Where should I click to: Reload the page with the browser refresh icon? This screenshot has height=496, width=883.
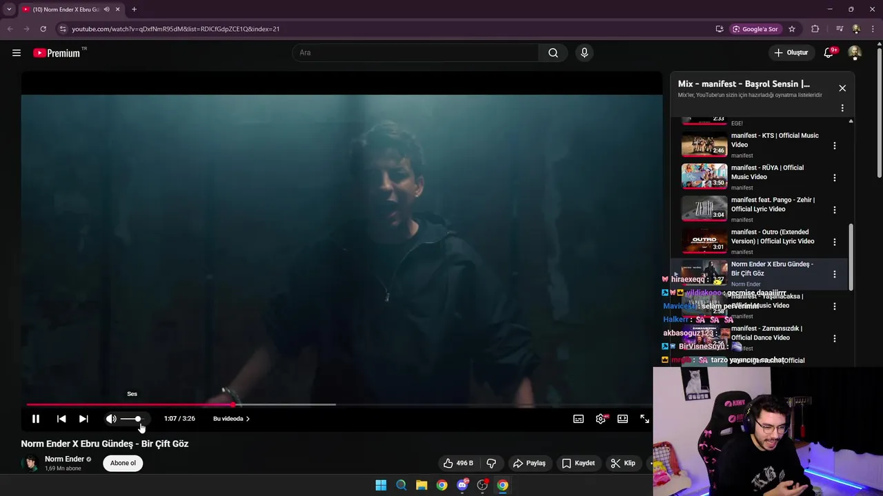43,29
